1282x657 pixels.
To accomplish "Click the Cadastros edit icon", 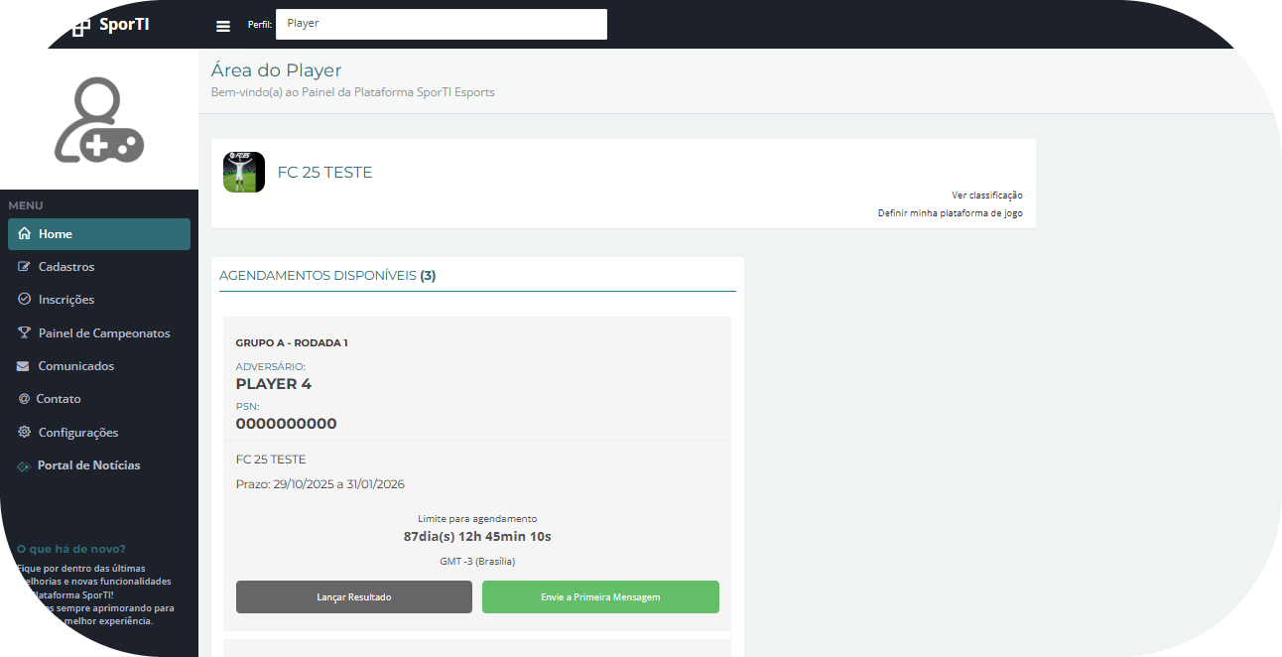I will tap(25, 267).
